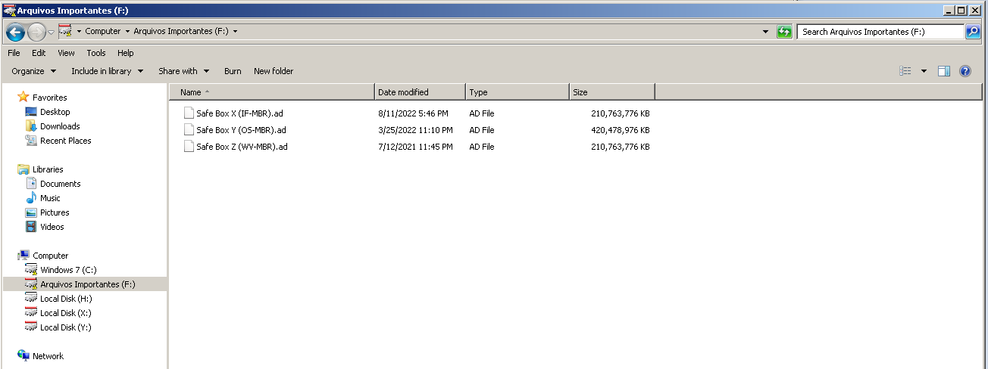988x369 pixels.
Task: Open the Tools menu
Action: [96, 53]
